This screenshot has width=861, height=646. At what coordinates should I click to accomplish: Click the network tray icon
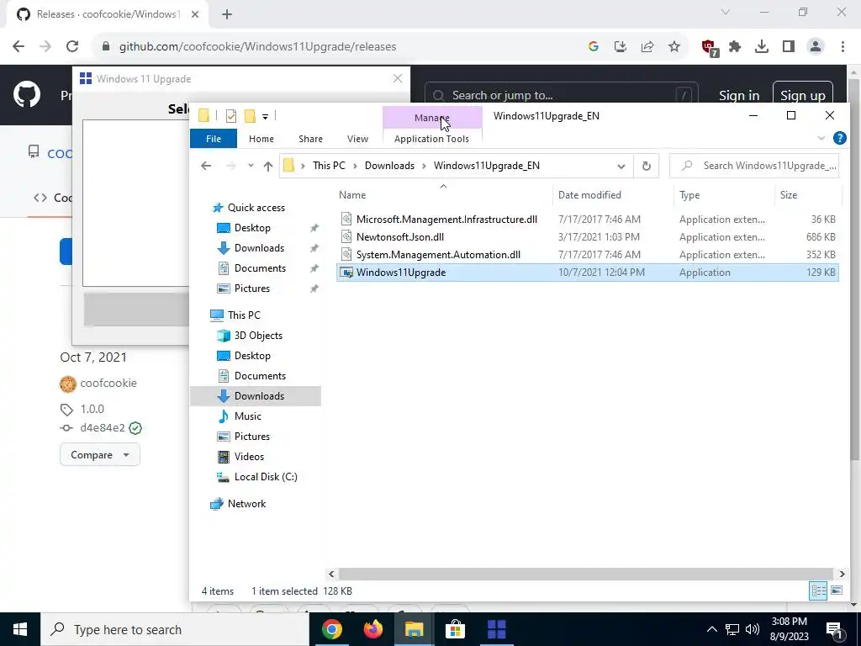pos(732,629)
